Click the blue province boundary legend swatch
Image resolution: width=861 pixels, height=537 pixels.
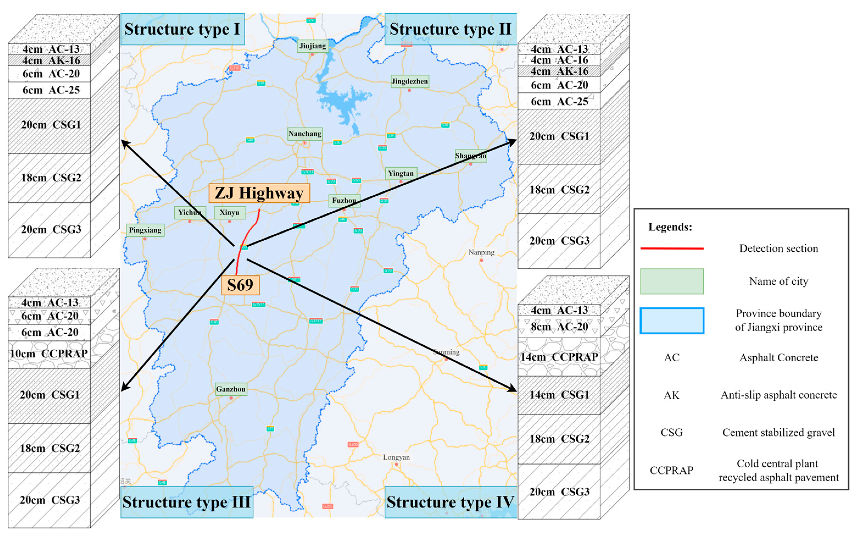pyautogui.click(x=672, y=321)
